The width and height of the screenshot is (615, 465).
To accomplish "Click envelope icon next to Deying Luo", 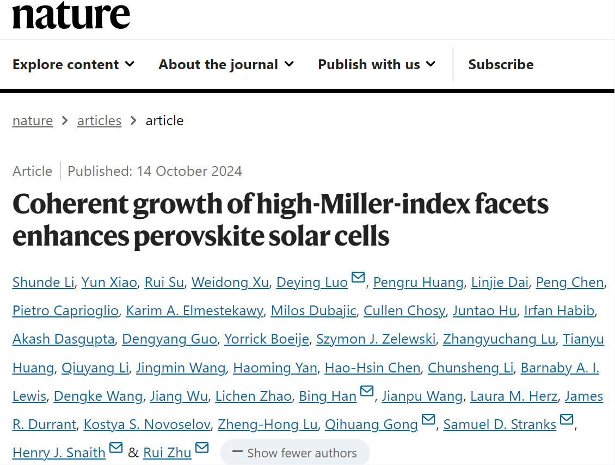I will point(358,278).
